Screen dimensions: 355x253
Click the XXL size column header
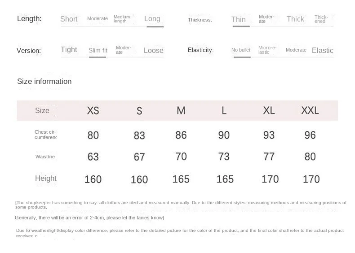(310, 111)
